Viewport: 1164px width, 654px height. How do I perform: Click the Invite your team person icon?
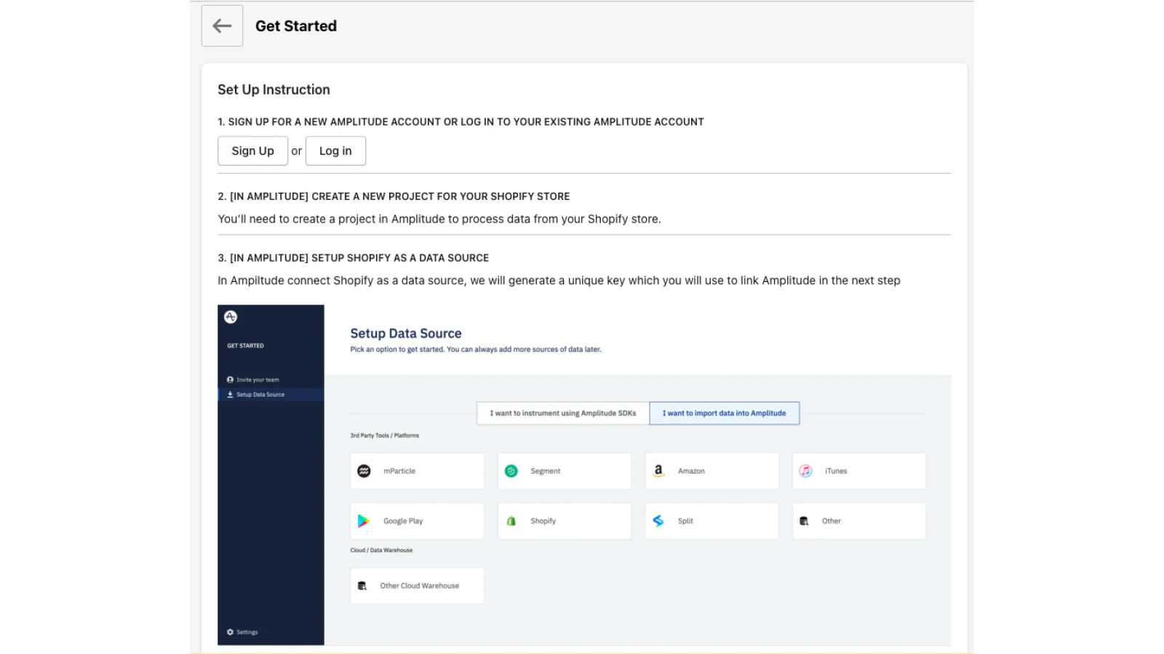point(230,380)
